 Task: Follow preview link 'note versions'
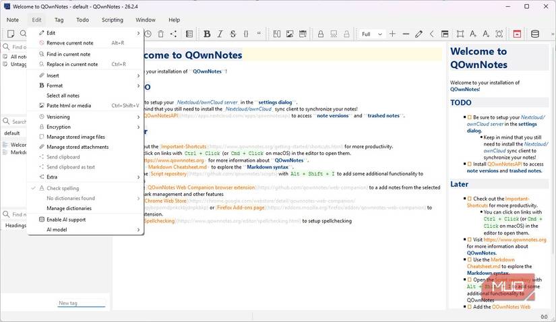click(x=483, y=170)
